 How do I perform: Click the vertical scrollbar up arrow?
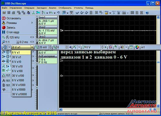pos(158,17)
